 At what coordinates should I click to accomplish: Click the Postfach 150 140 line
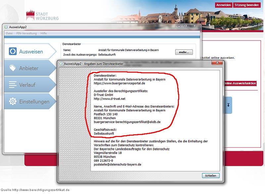[x=106, y=114]
